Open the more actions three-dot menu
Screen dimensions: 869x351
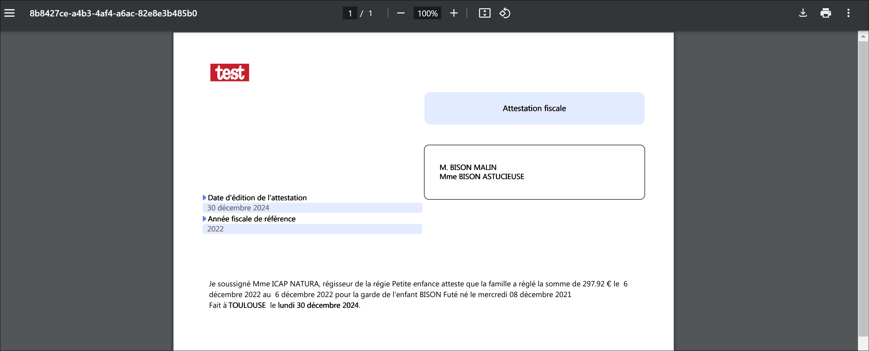pyautogui.click(x=848, y=13)
